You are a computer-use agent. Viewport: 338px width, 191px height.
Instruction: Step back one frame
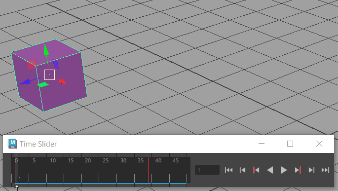coord(242,170)
